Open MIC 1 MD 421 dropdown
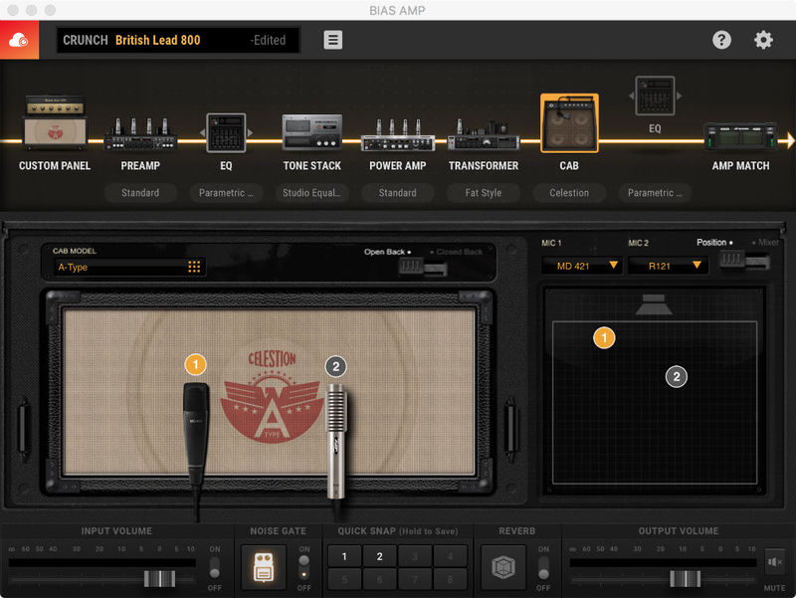 582,266
